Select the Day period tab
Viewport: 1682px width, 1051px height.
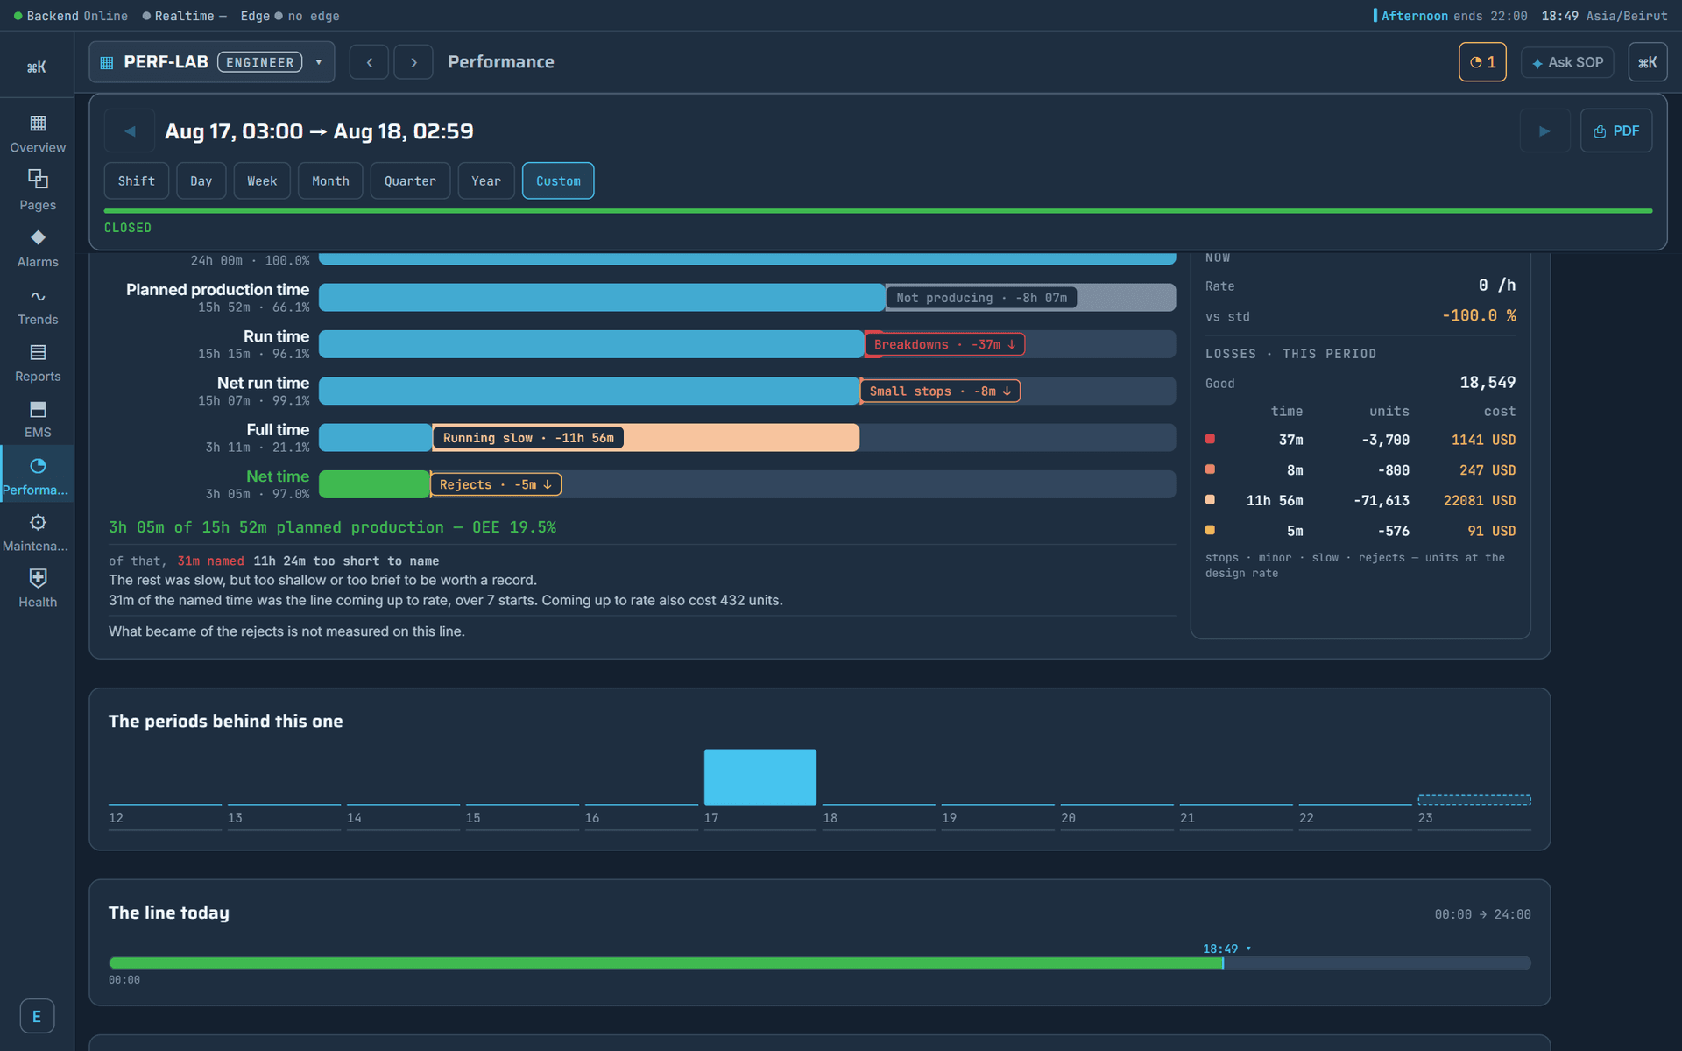tap(201, 180)
